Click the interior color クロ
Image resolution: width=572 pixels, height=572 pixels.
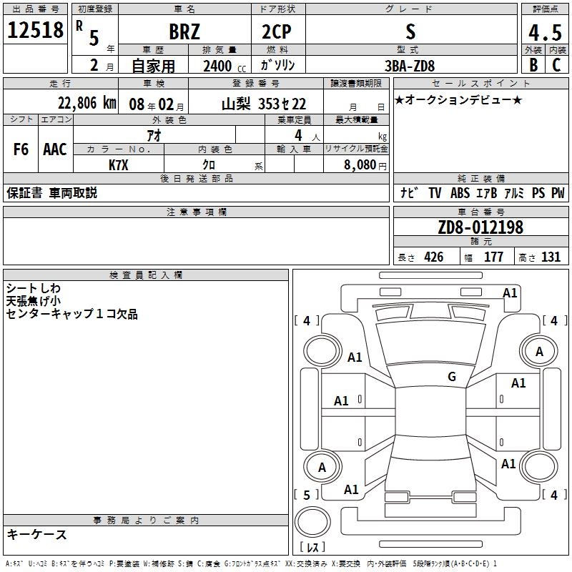click(209, 165)
